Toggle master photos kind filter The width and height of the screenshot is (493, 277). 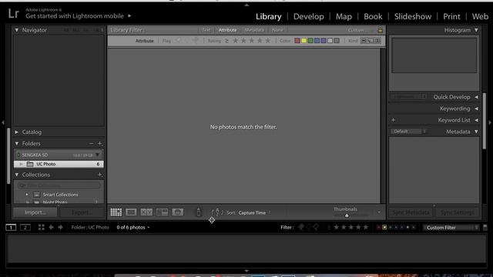pyautogui.click(x=364, y=41)
